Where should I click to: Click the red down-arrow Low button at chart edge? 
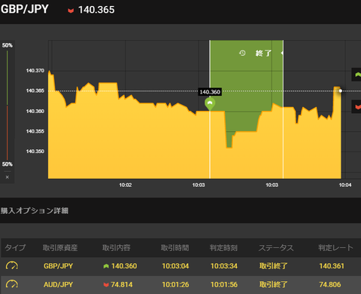[356, 106]
